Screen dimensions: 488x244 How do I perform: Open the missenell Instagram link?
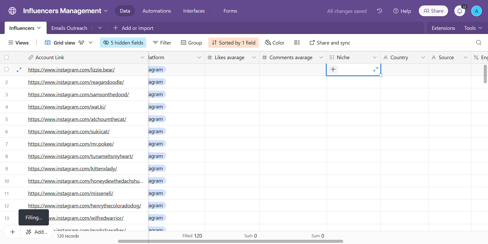pos(71,193)
